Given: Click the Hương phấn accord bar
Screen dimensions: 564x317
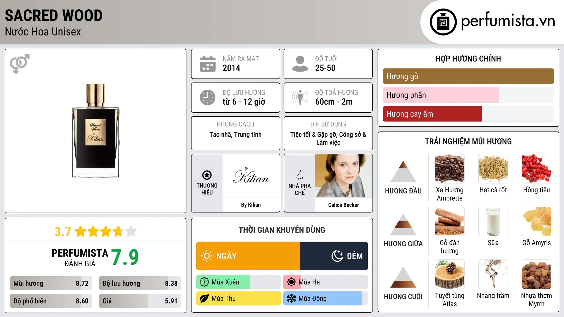Looking at the screenshot, I should click(468, 95).
